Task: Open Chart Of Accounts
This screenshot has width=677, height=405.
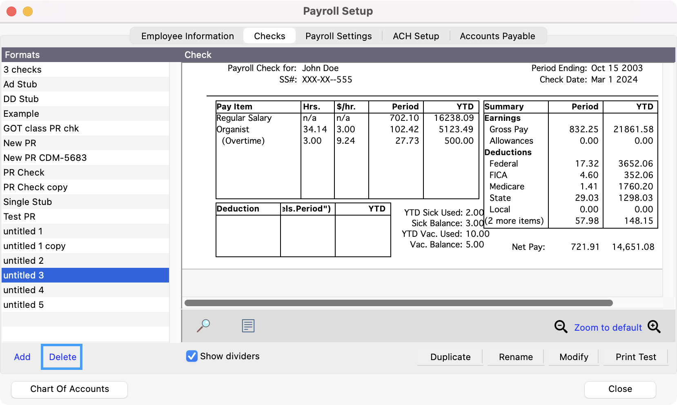Action: [69, 389]
